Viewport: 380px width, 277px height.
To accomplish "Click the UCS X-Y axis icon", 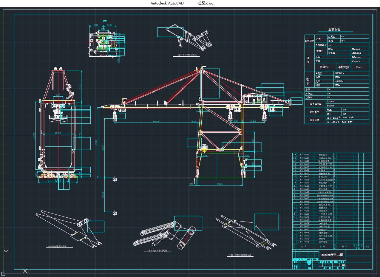I will tap(6, 252).
